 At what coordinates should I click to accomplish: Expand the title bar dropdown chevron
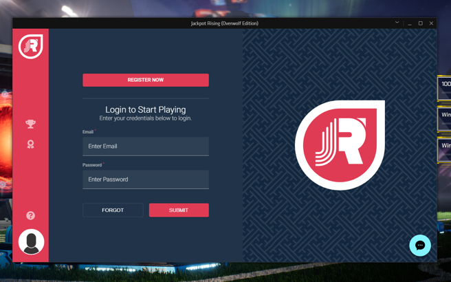397,23
